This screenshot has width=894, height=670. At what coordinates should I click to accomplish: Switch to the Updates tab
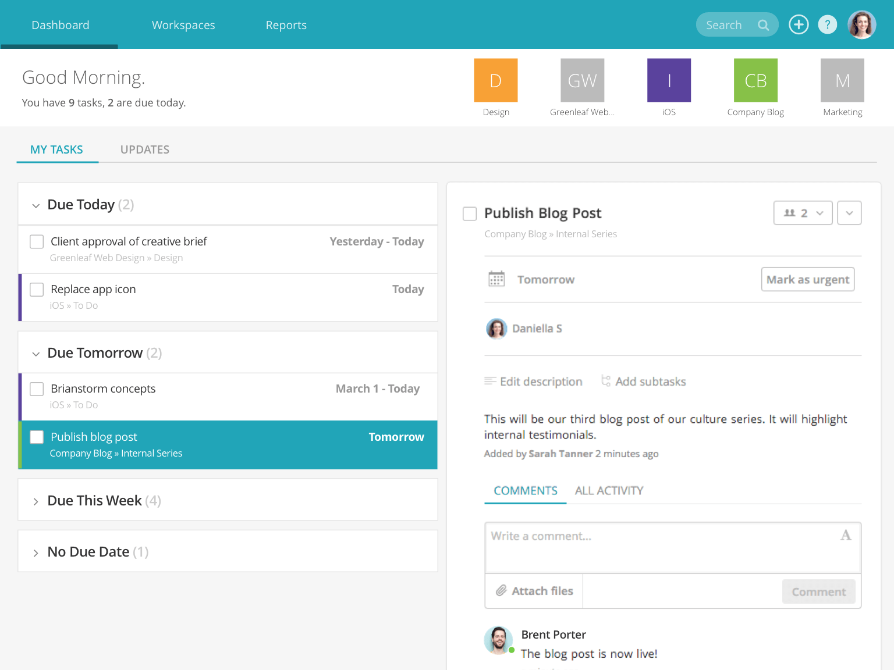click(x=145, y=149)
